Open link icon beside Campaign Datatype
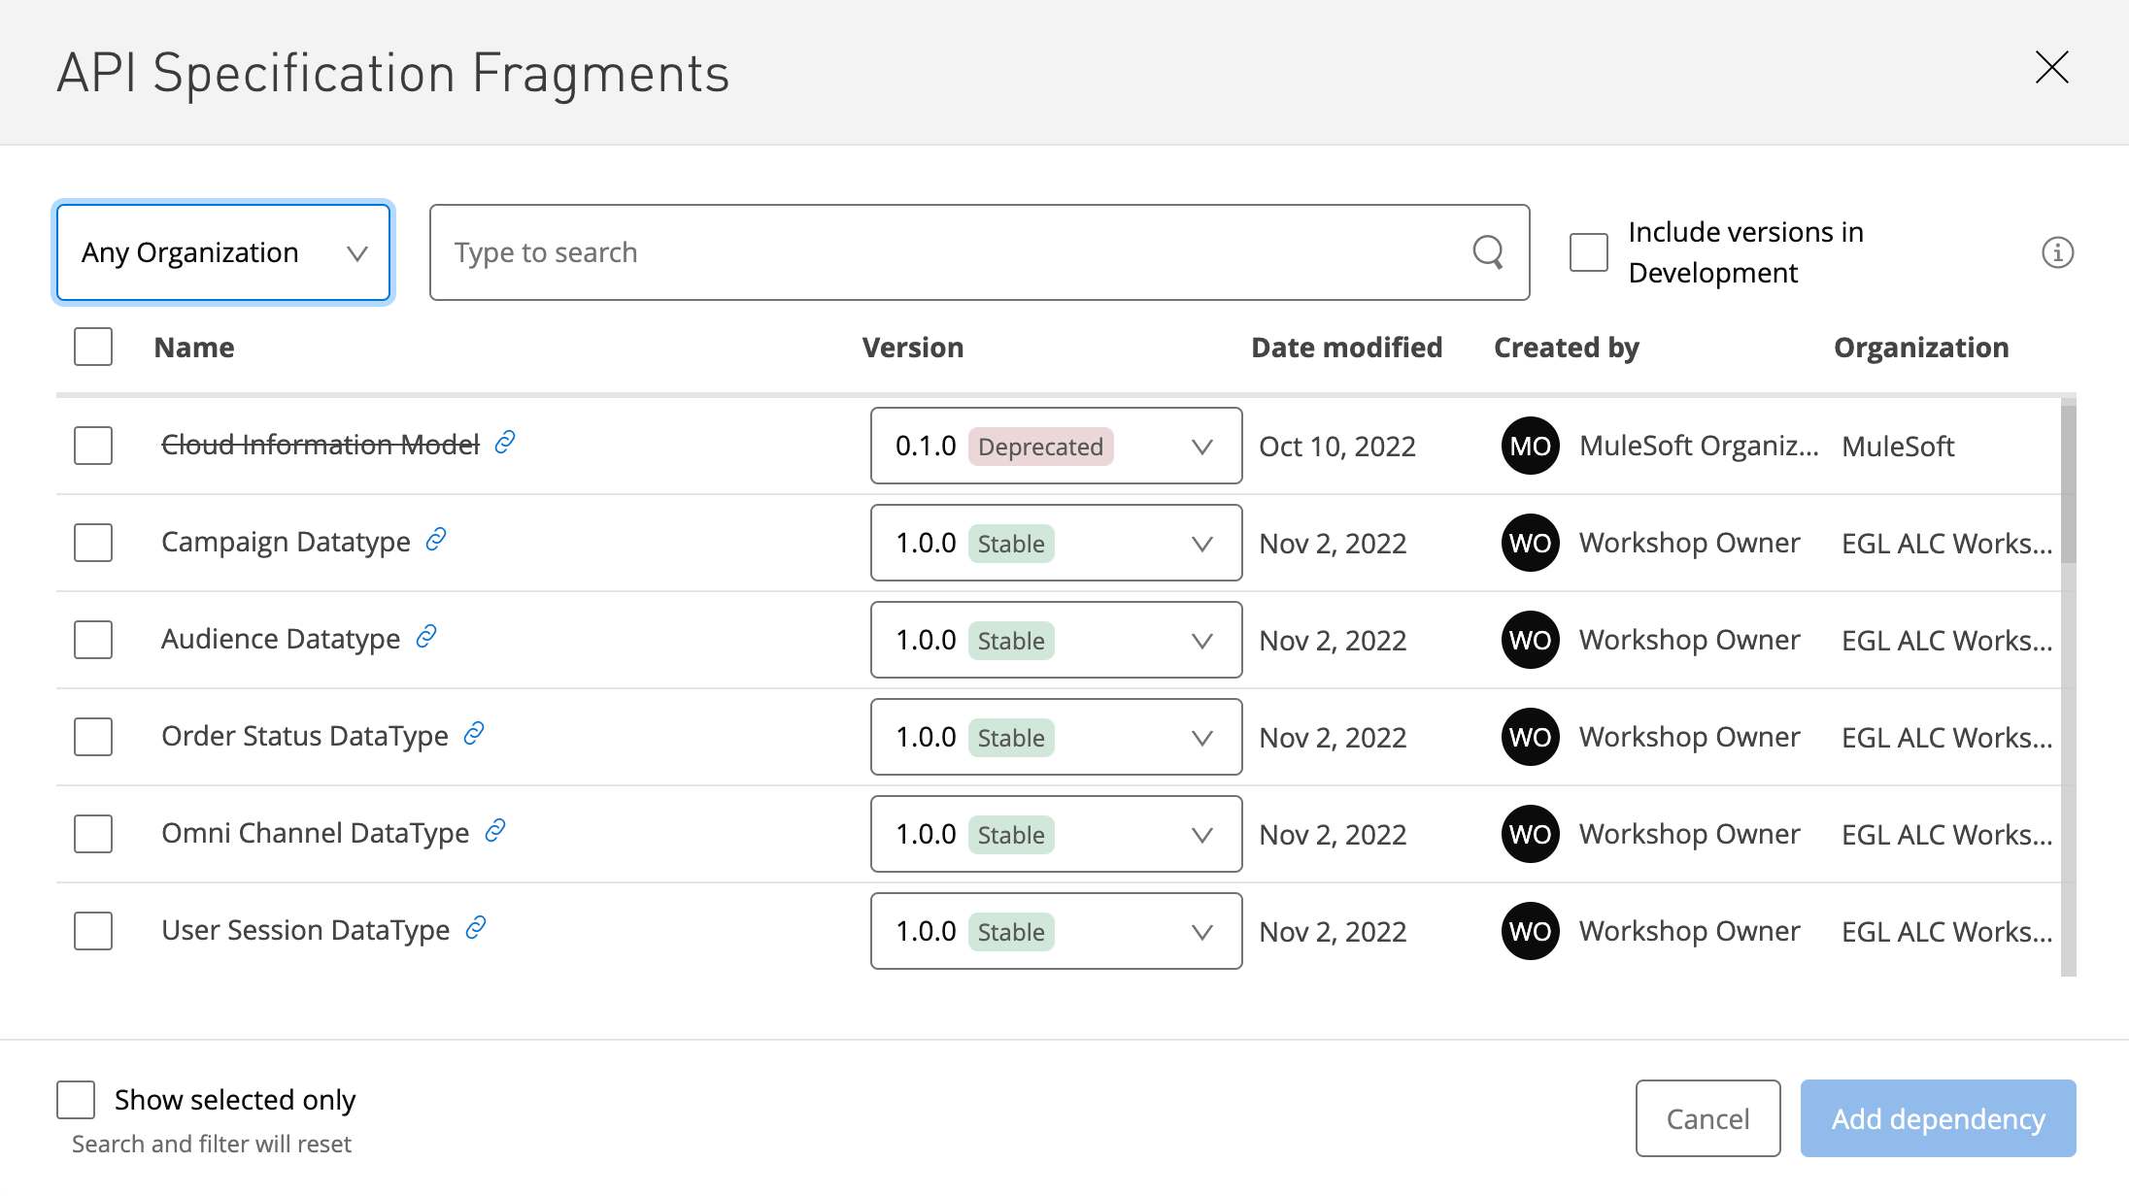The width and height of the screenshot is (2129, 1196). (x=436, y=539)
